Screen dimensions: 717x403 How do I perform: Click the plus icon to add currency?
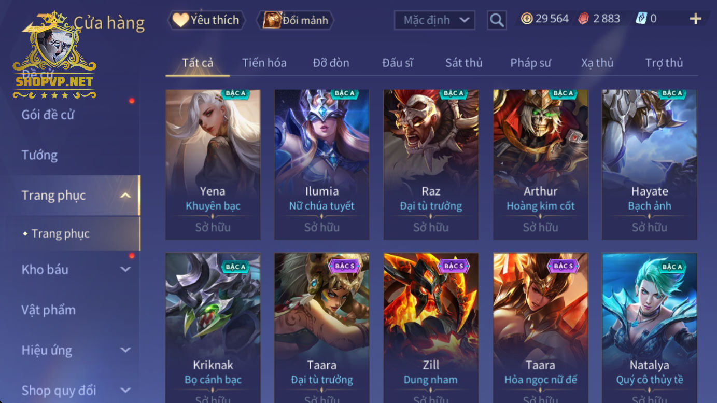(x=695, y=19)
